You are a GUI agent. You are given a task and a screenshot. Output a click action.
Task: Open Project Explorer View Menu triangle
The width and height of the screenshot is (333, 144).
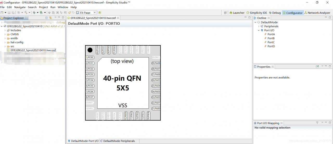[55, 17]
